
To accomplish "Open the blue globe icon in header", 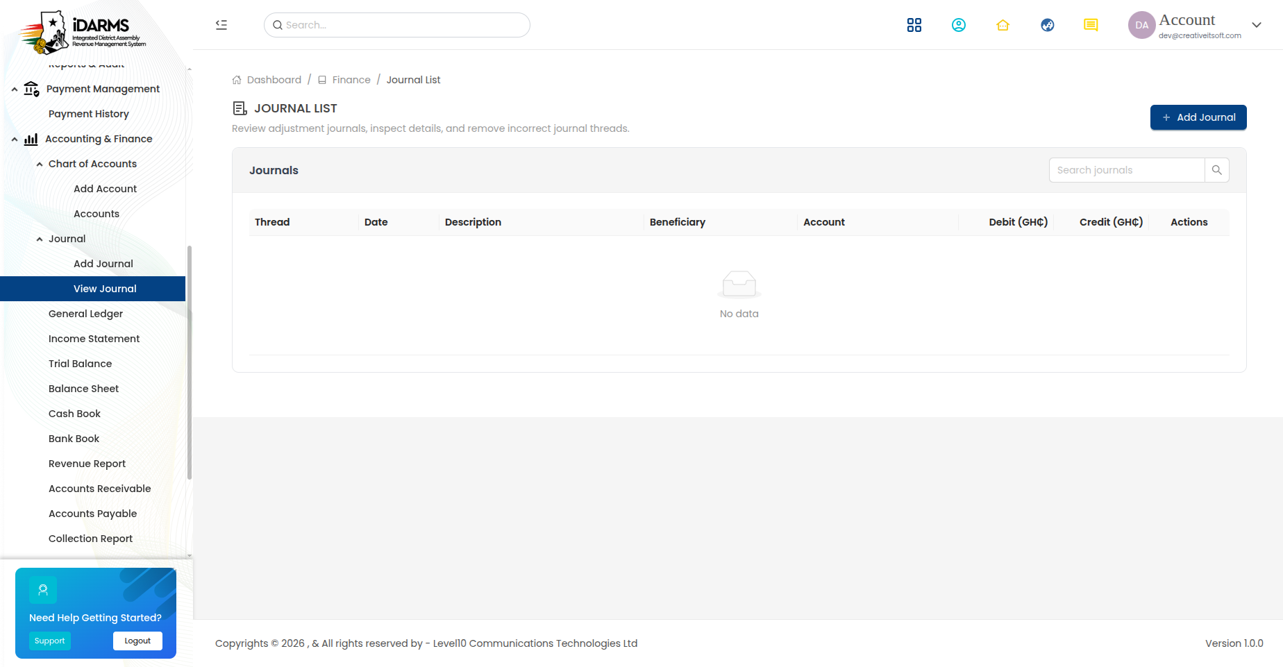I will [1048, 25].
